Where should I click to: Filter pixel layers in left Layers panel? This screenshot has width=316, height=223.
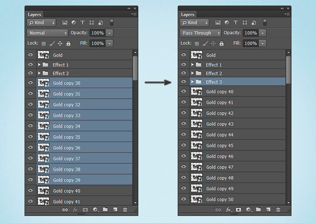click(65, 22)
